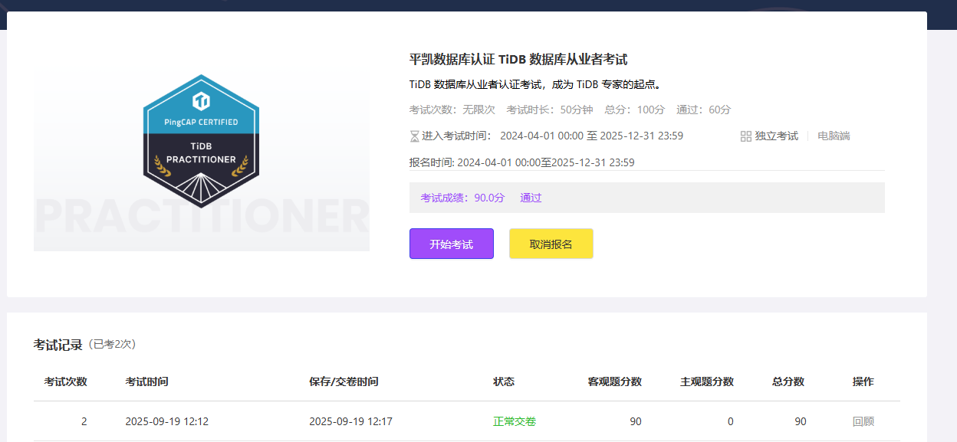Open the 回顾 link for exam attempt 2
The height and width of the screenshot is (442, 957).
(863, 421)
